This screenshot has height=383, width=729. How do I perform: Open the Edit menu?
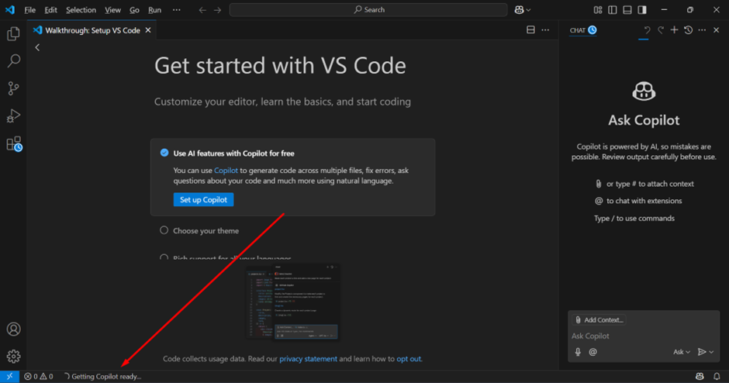(50, 10)
